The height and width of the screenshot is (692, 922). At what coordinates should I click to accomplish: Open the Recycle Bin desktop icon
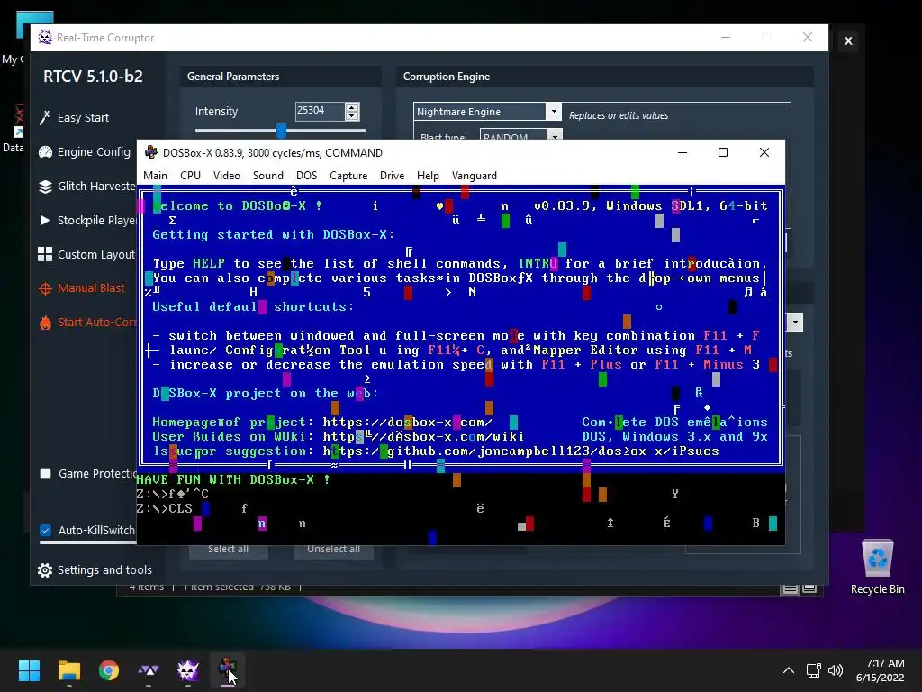pyautogui.click(x=877, y=568)
